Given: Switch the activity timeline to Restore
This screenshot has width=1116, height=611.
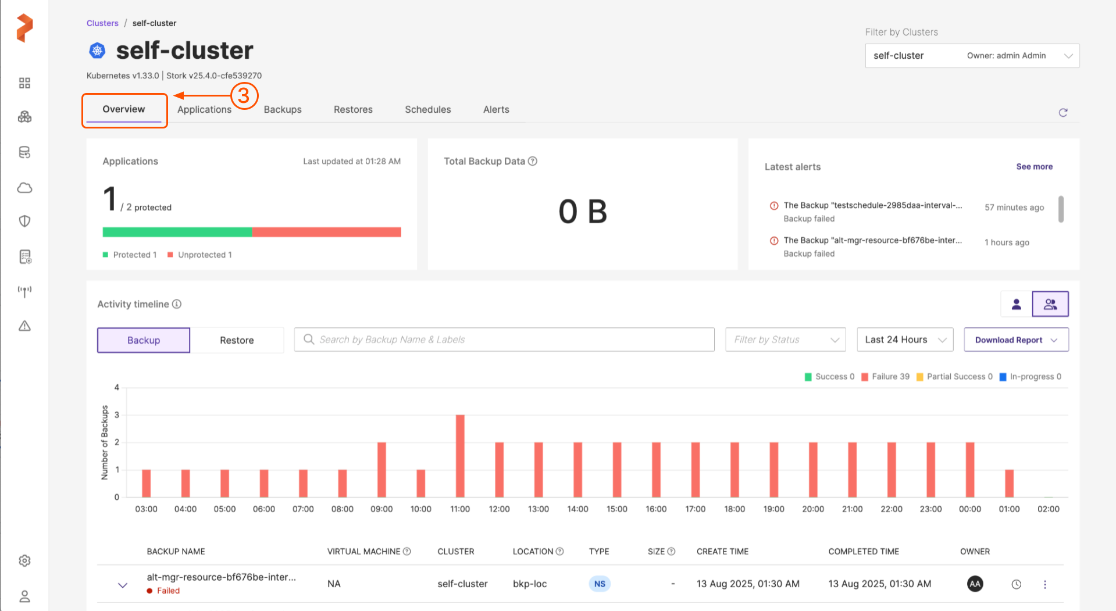Looking at the screenshot, I should (237, 341).
